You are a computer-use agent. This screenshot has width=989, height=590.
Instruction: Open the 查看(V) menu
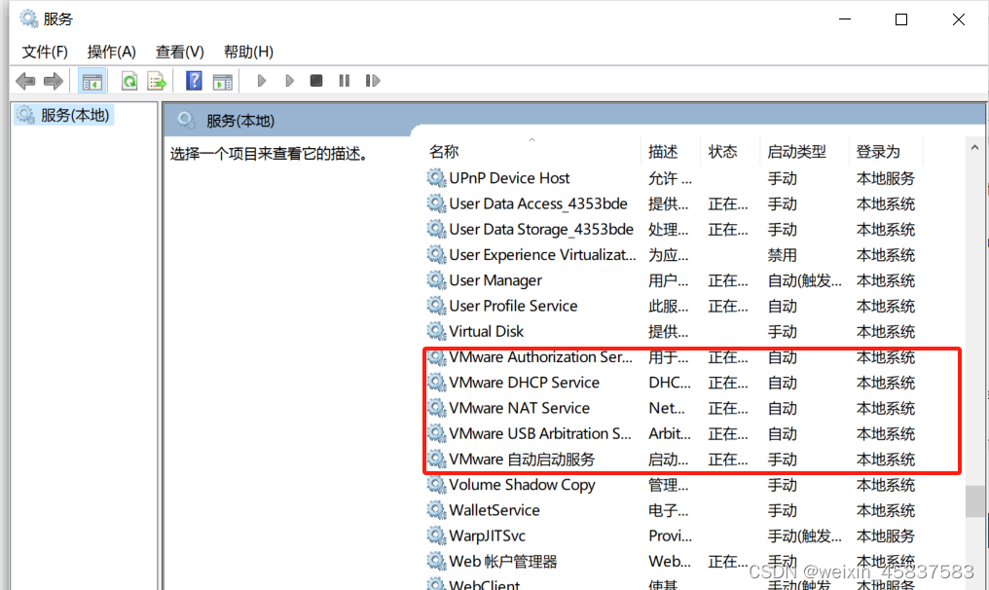coord(180,52)
